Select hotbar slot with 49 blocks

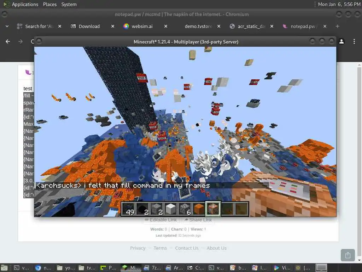click(x=129, y=209)
